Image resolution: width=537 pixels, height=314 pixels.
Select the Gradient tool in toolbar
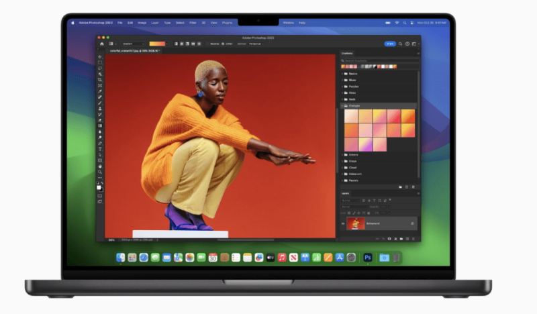point(100,125)
